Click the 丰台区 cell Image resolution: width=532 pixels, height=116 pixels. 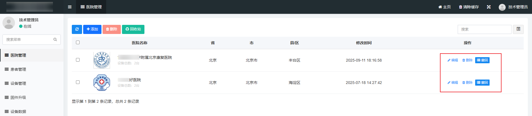(x=294, y=60)
